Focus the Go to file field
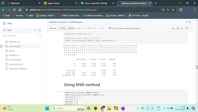This screenshot has height=112, width=198. point(22,36)
